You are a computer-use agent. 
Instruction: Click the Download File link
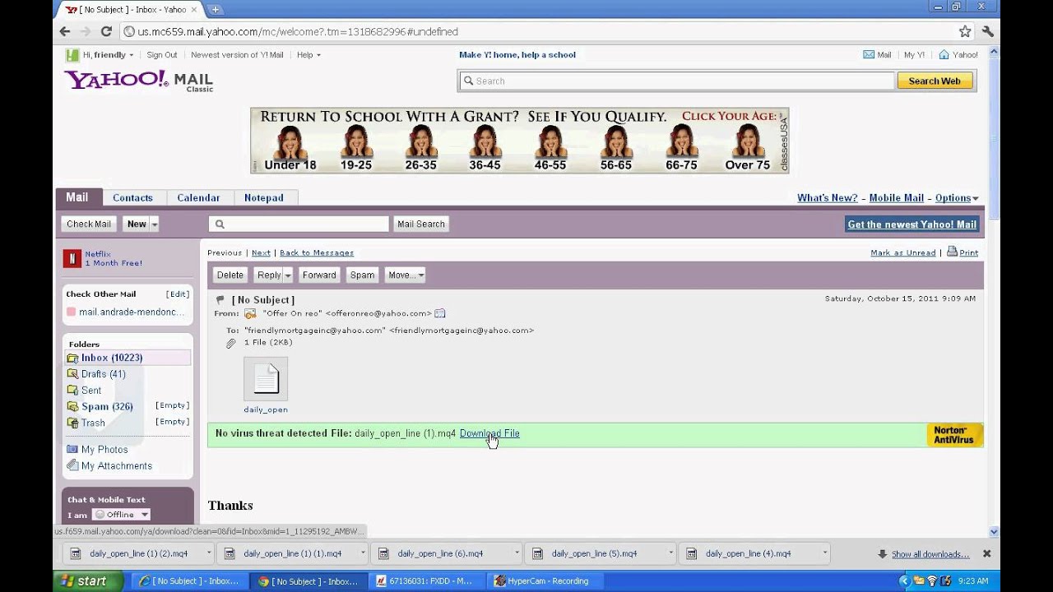point(489,433)
